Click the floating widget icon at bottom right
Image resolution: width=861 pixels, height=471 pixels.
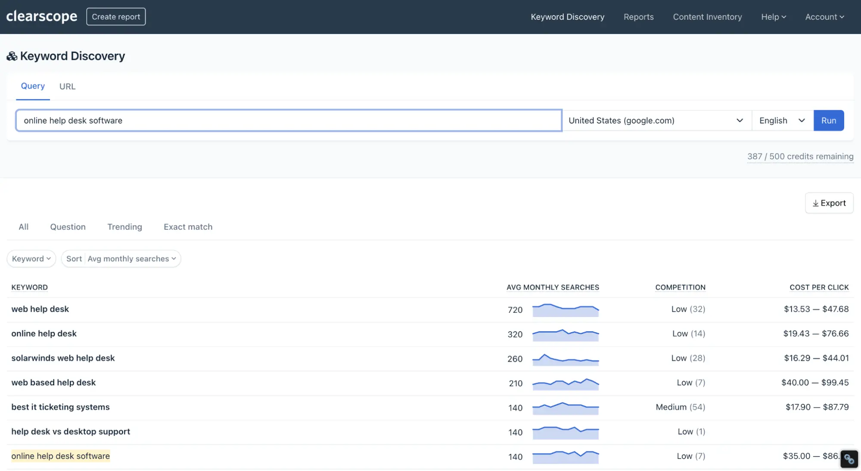pos(849,459)
